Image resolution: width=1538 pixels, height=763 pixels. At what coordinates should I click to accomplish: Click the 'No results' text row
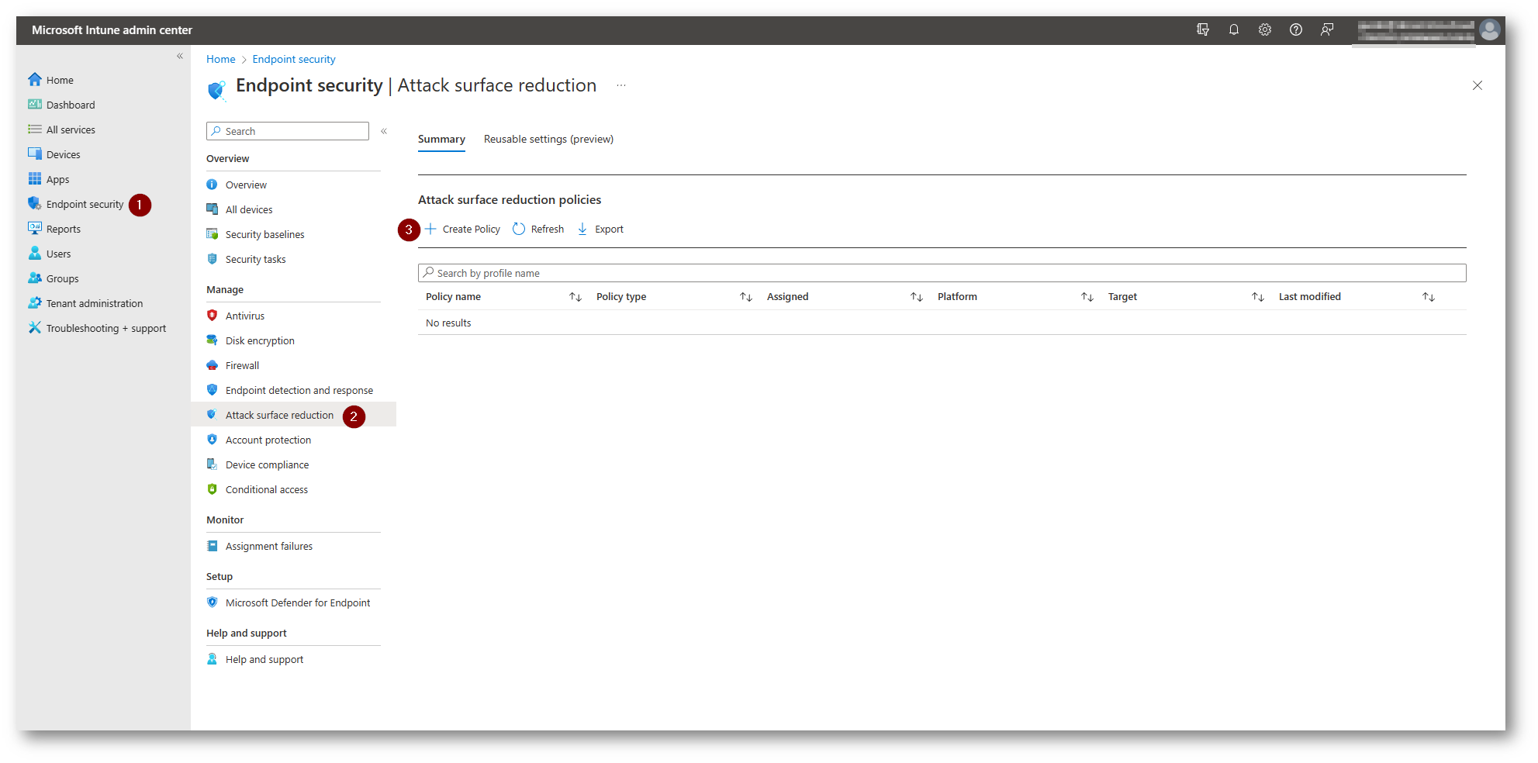(x=448, y=323)
